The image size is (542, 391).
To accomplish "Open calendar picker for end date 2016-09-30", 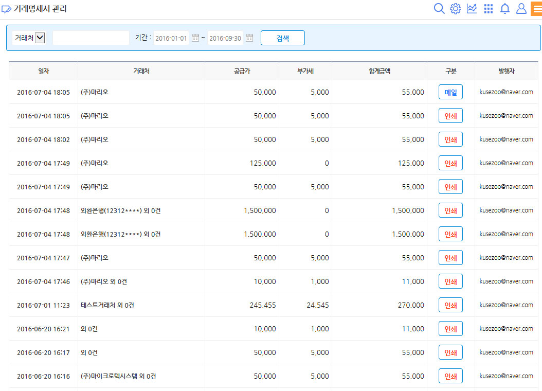I will click(x=249, y=38).
